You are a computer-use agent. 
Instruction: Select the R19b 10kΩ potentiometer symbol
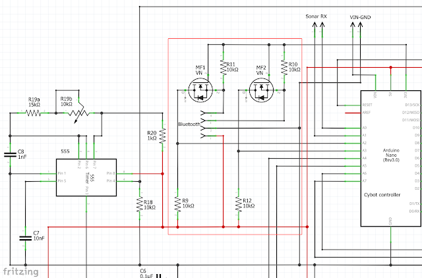pos(79,113)
